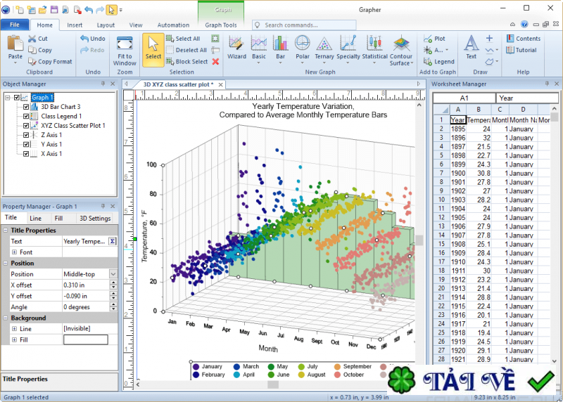This screenshot has width=563, height=402.
Task: Open the Paste dropdown arrow
Action: click(15, 63)
